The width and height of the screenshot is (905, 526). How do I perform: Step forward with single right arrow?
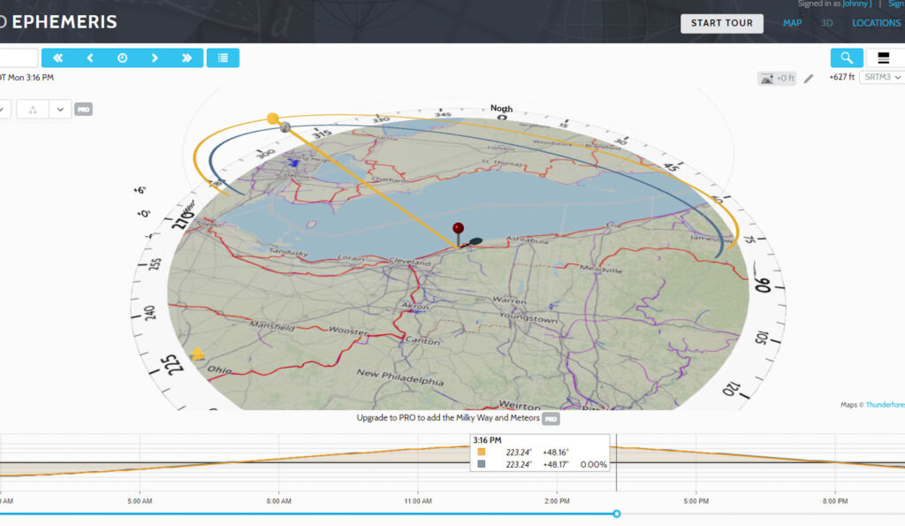[x=155, y=57]
